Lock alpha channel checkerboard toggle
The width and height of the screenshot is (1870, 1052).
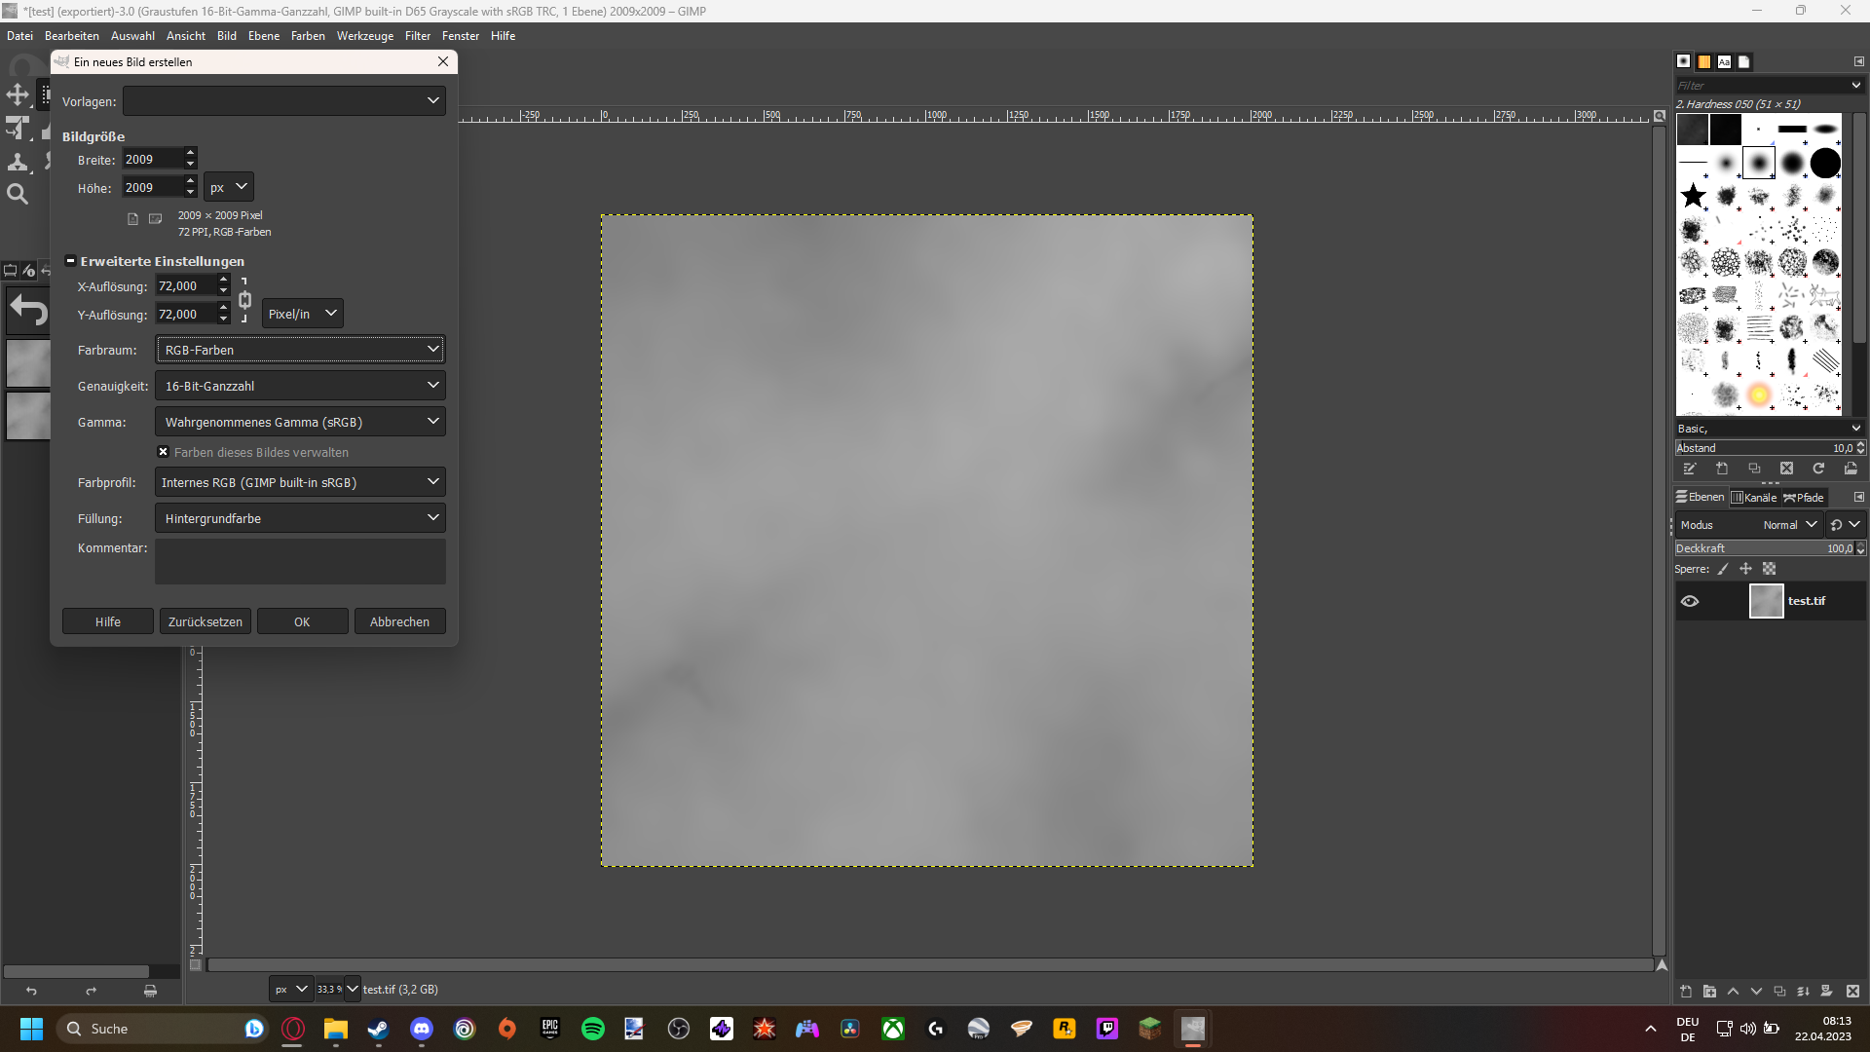1769,569
